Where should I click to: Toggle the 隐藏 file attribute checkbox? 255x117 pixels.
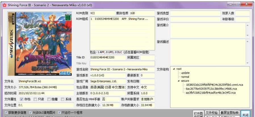pyautogui.click(x=49, y=99)
